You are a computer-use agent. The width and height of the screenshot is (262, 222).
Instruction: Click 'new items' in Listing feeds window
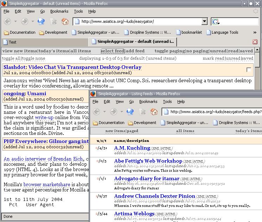click(115, 131)
